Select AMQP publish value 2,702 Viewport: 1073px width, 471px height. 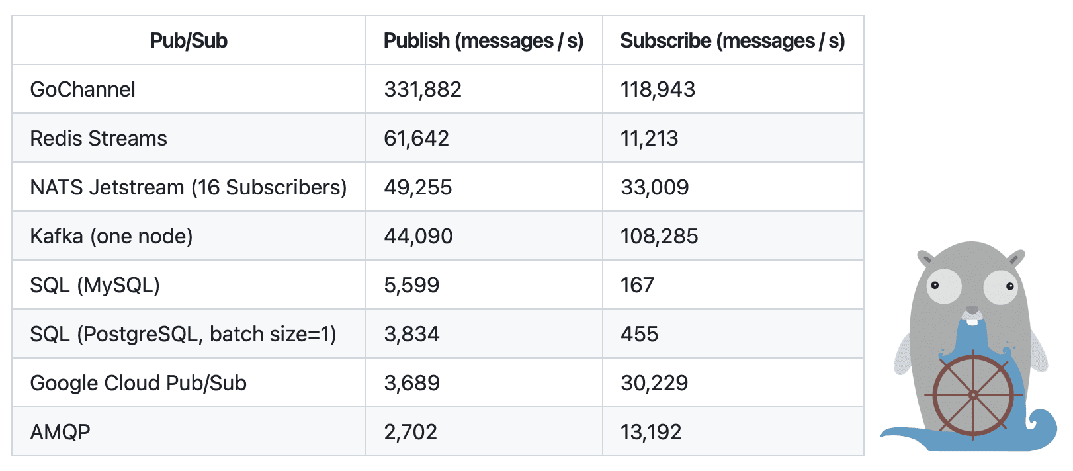click(411, 432)
